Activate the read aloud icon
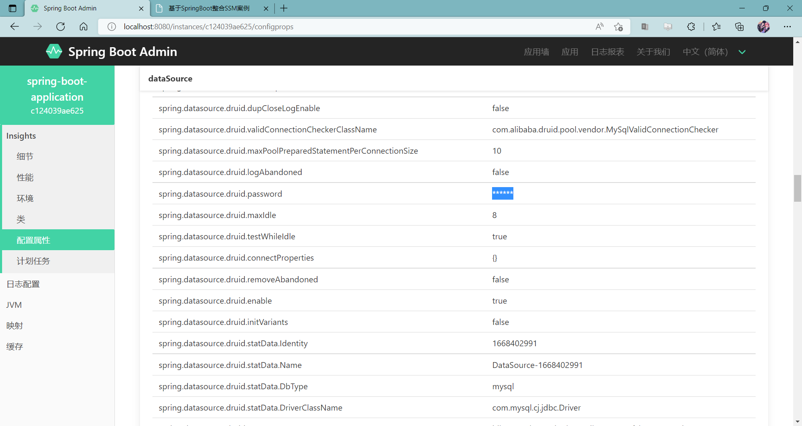Screen dimensions: 802x426 [x=599, y=27]
